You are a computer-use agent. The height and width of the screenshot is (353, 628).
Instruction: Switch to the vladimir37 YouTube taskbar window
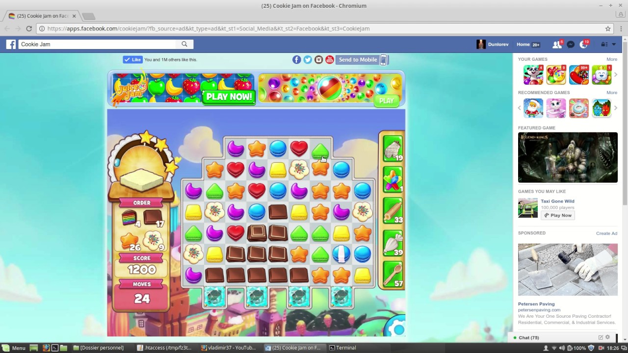[229, 348]
